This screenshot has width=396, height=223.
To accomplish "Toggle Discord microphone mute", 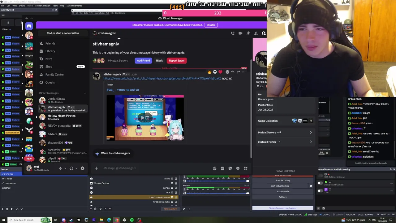I will tap(60, 168).
